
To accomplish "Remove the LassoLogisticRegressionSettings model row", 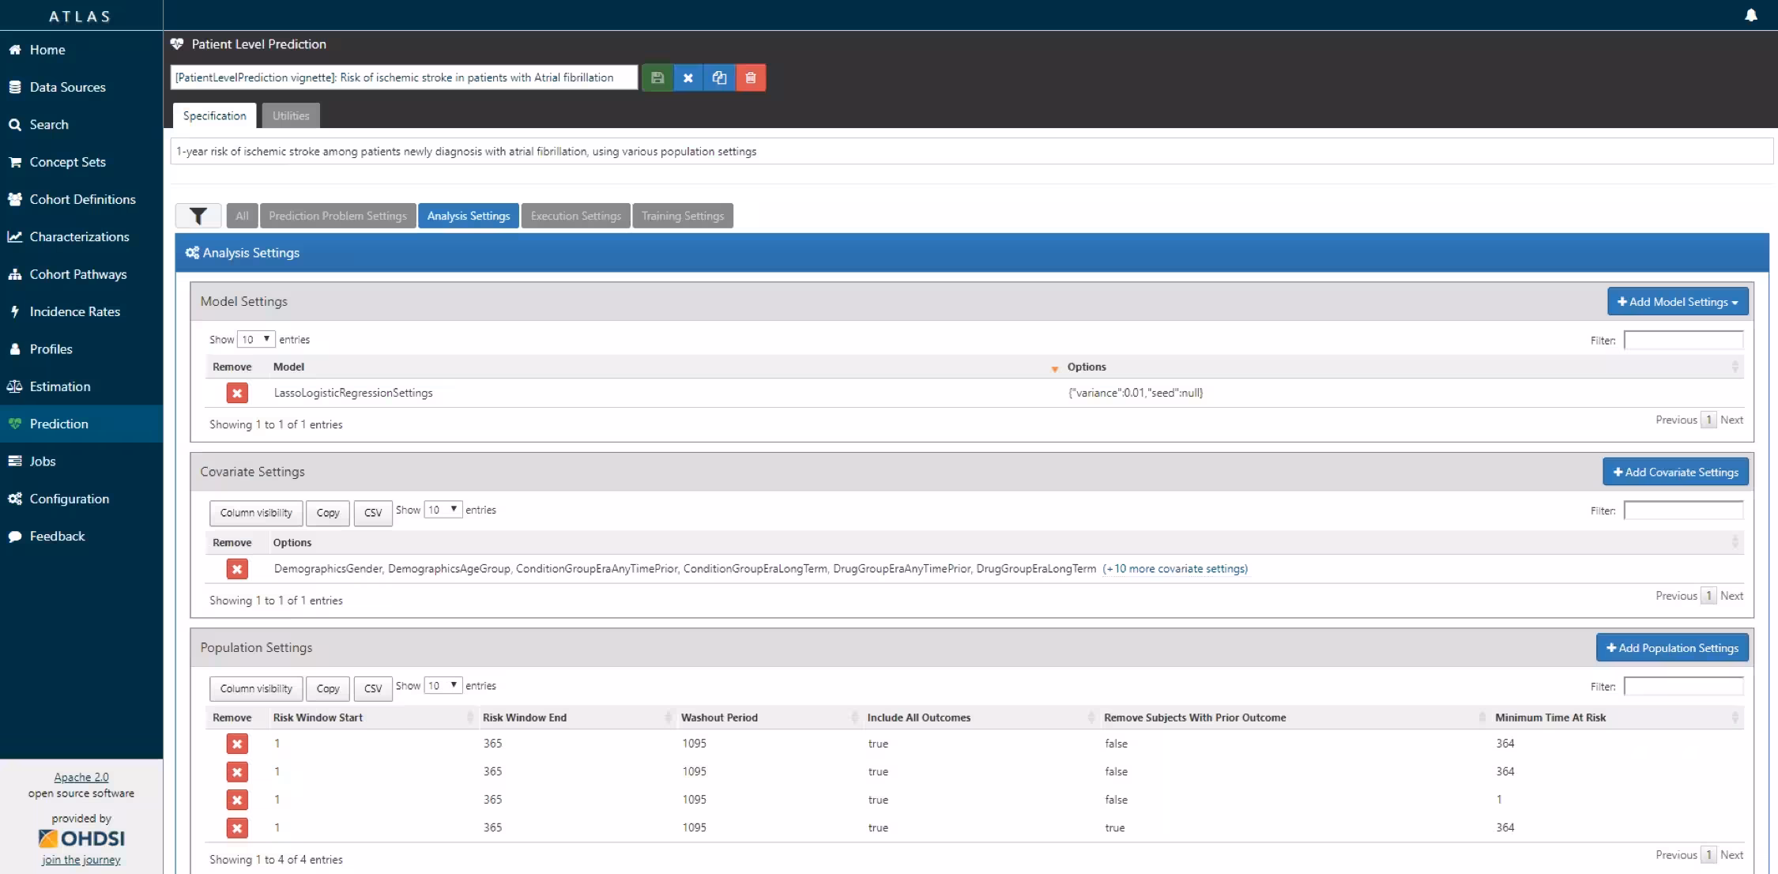I will pyautogui.click(x=237, y=393).
